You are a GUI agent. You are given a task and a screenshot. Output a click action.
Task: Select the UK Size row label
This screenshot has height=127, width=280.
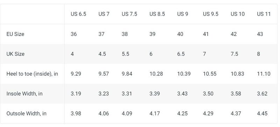coord(15,54)
